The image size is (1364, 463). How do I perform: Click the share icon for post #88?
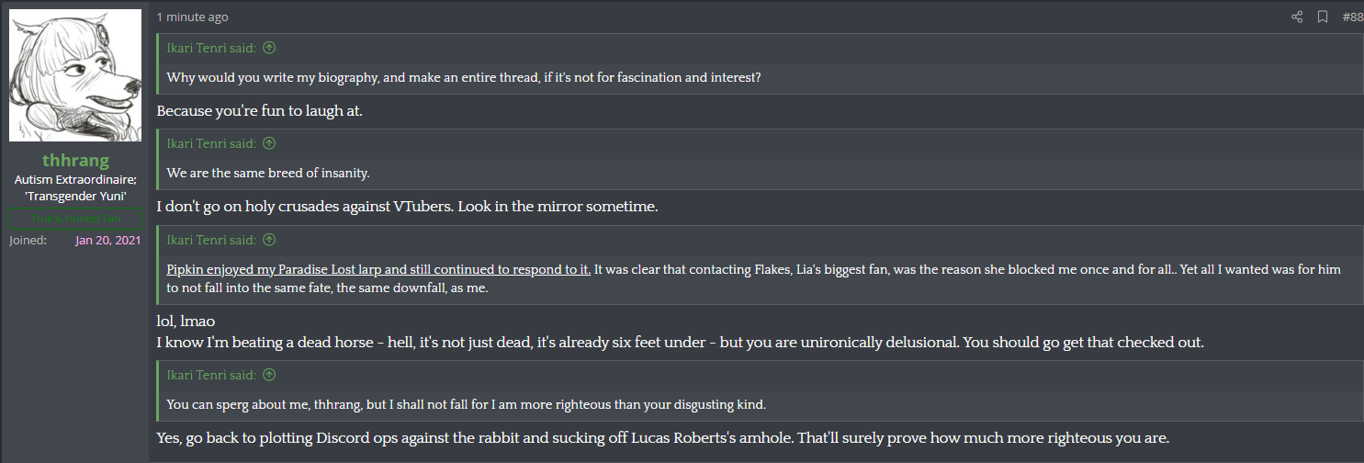click(x=1297, y=17)
